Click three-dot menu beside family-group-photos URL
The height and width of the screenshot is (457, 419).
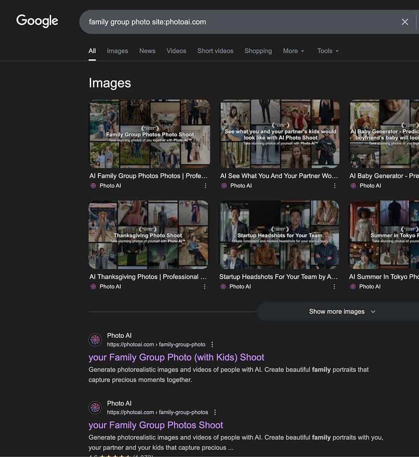[215, 412]
